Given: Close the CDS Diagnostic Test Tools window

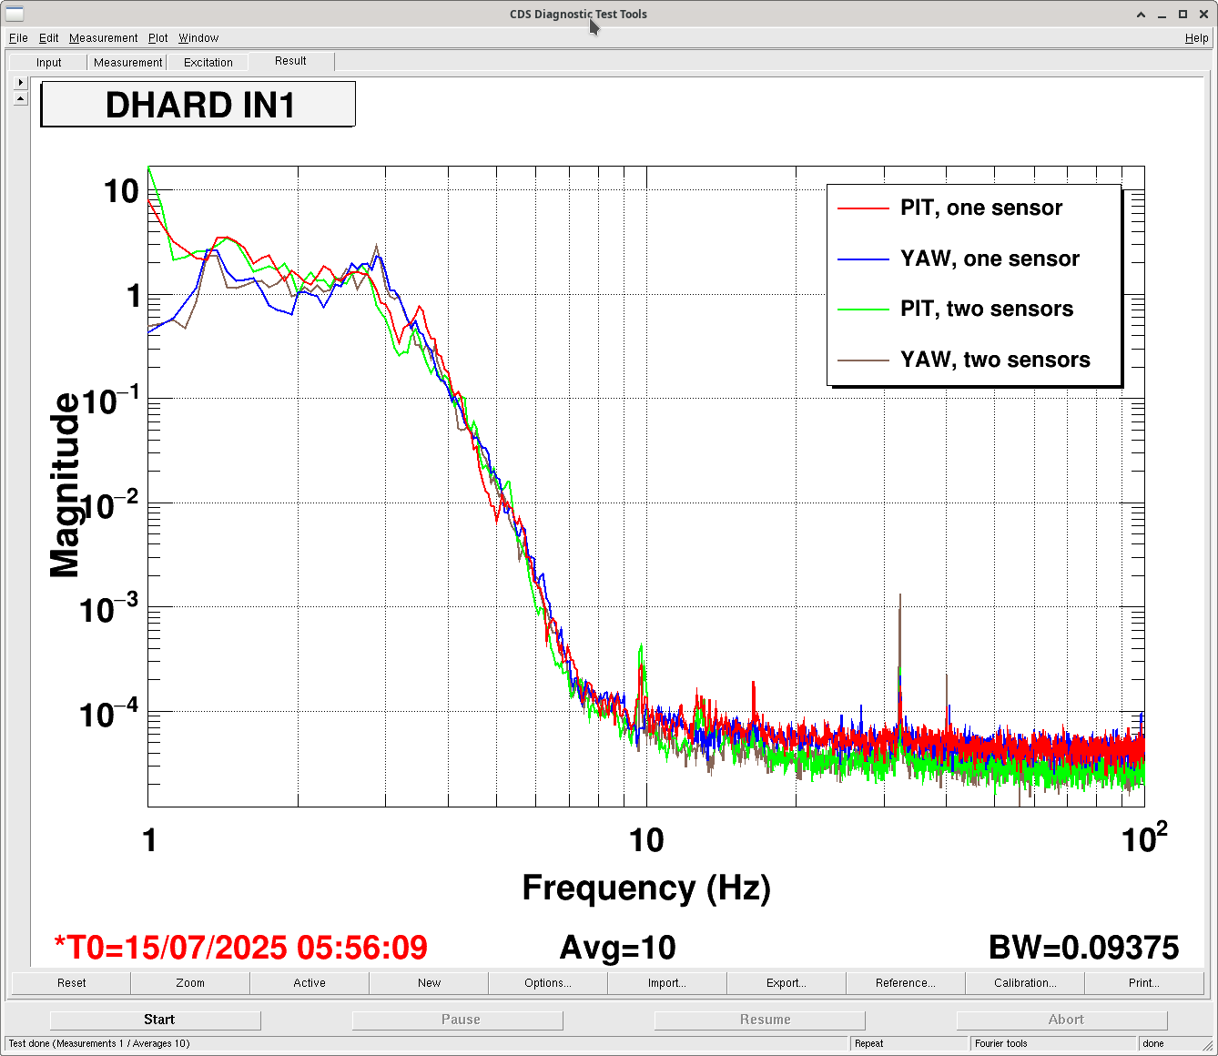Looking at the screenshot, I should (1203, 15).
